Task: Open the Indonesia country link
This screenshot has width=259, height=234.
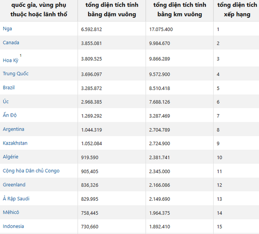Action: point(14,226)
